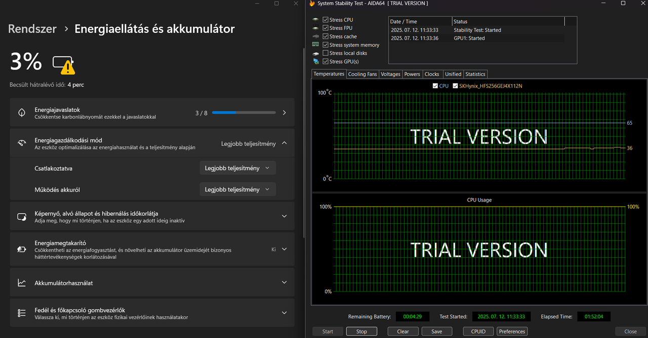Open CPUID via its button
648x338 pixels.
pos(478,331)
